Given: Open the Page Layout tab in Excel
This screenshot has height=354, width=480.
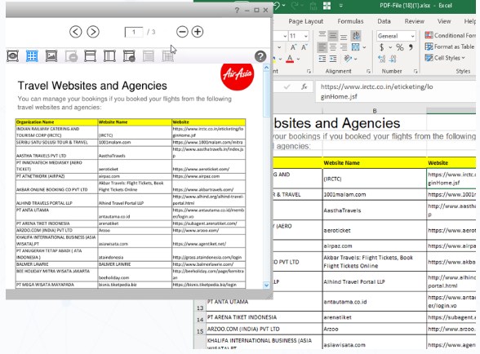Looking at the screenshot, I should tap(305, 21).
